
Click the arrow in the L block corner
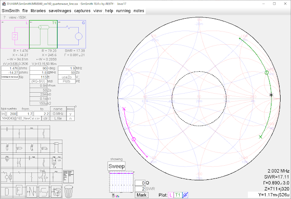click(3, 22)
